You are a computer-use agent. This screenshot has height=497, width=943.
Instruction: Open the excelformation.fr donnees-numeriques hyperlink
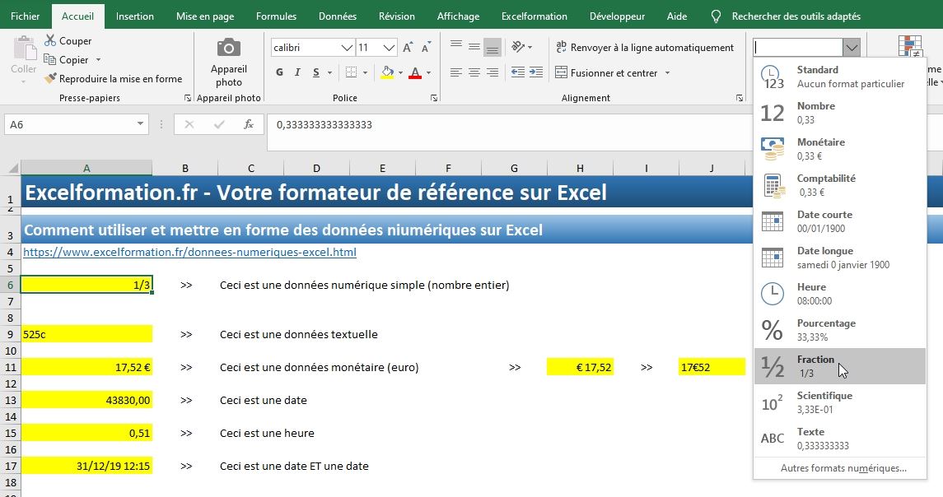point(189,252)
